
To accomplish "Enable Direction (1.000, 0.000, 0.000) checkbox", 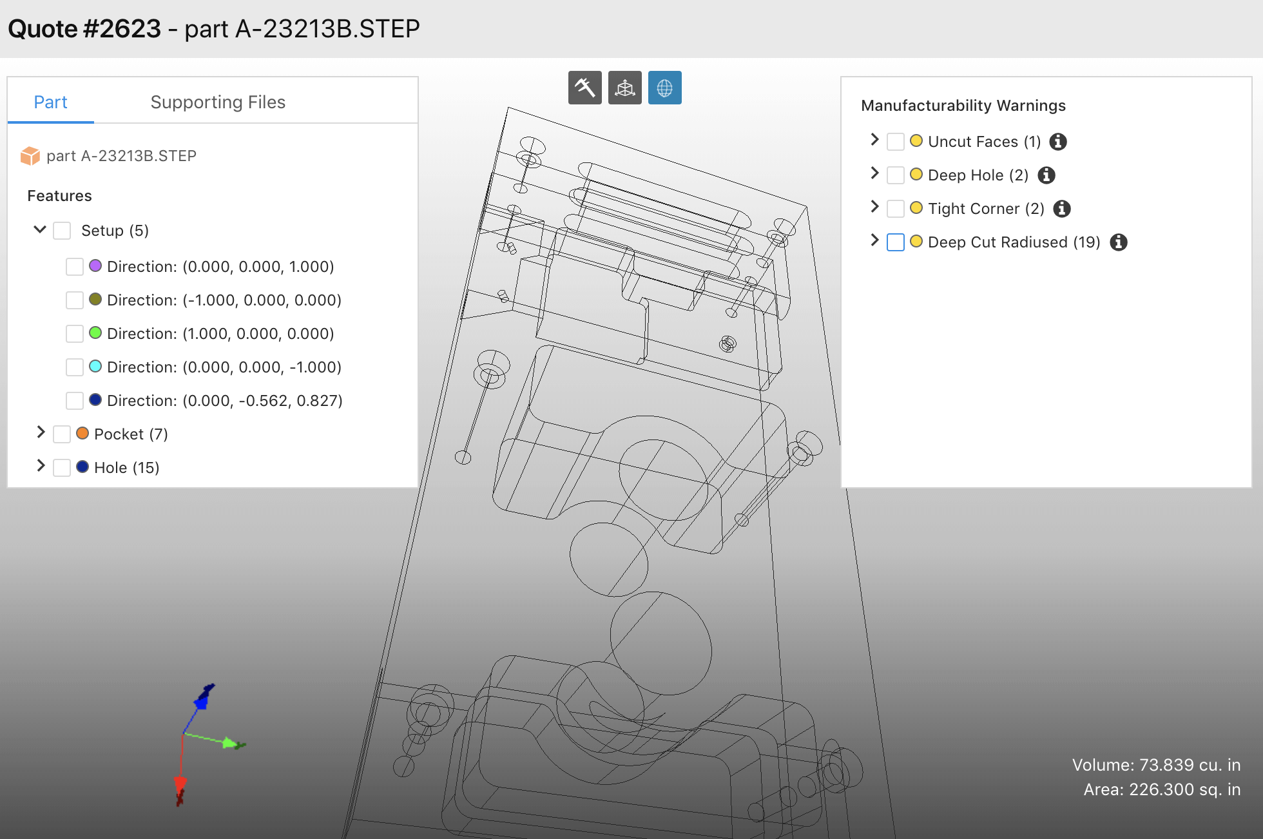I will coord(75,334).
